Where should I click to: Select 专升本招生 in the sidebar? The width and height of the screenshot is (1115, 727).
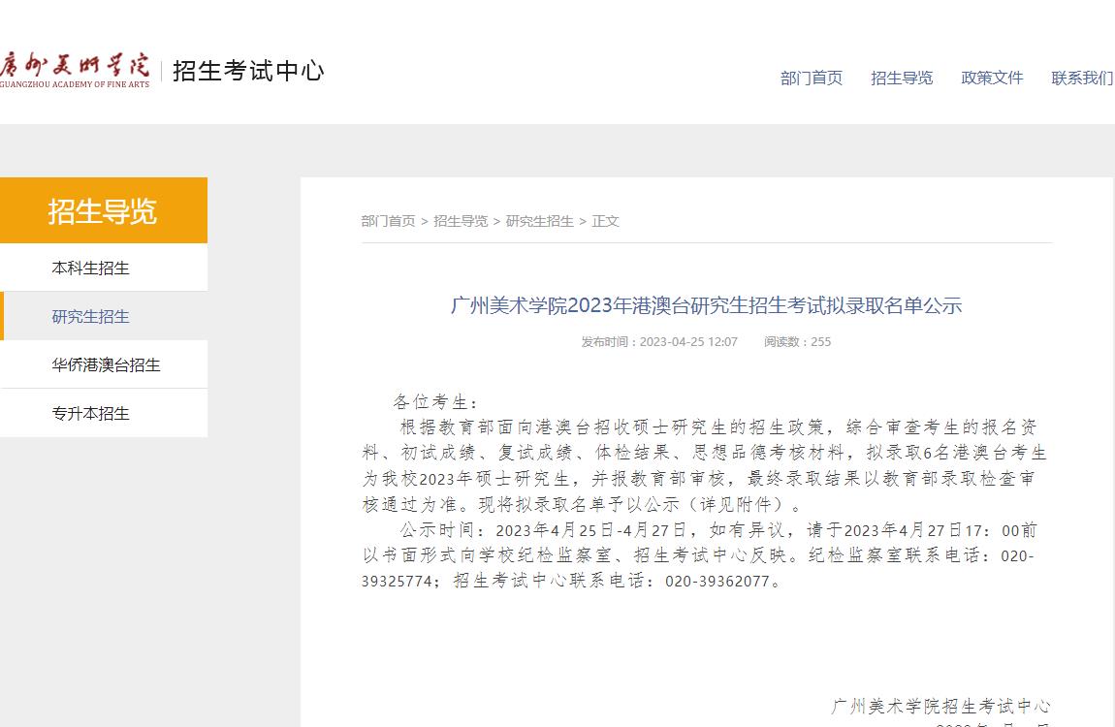coord(104,413)
